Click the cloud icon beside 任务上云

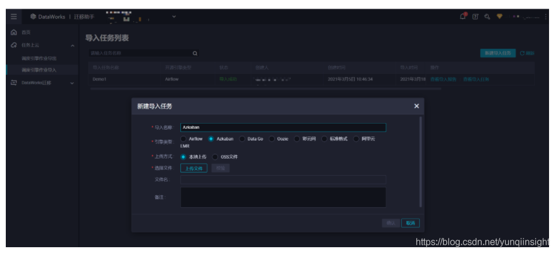pos(14,45)
